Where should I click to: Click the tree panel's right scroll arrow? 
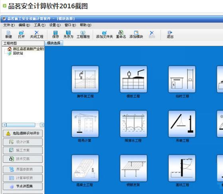pyautogui.click(x=42, y=125)
